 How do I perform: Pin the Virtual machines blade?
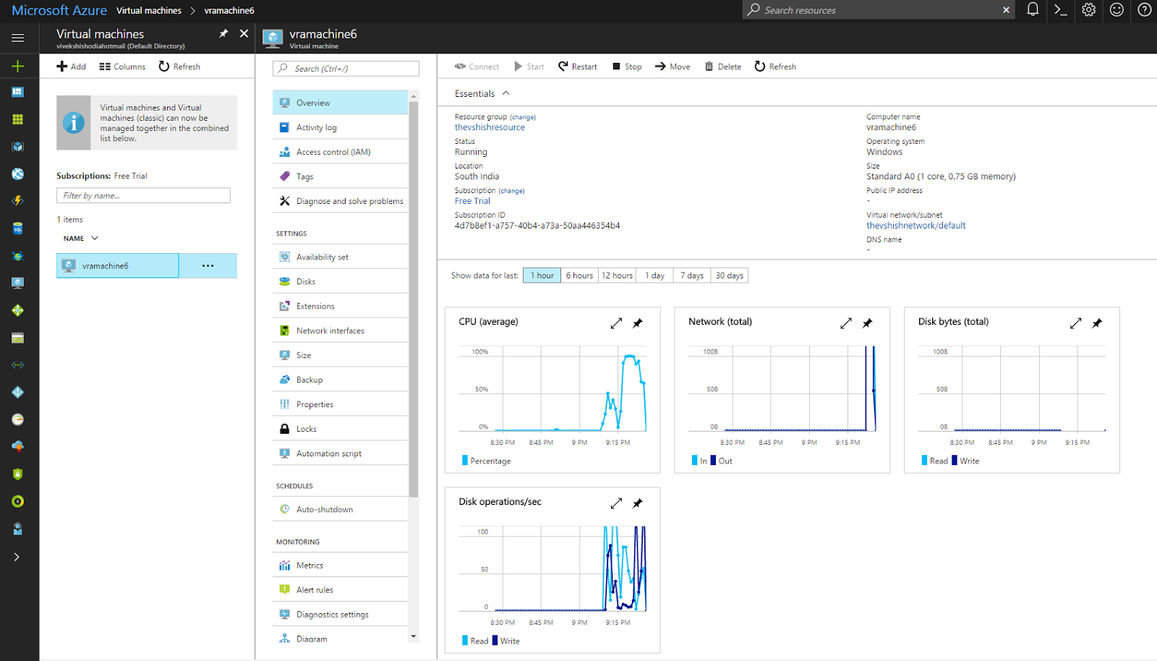tap(223, 33)
